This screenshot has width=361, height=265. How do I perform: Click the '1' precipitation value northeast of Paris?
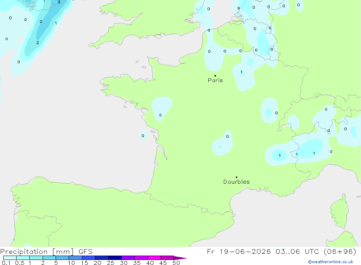(x=241, y=72)
